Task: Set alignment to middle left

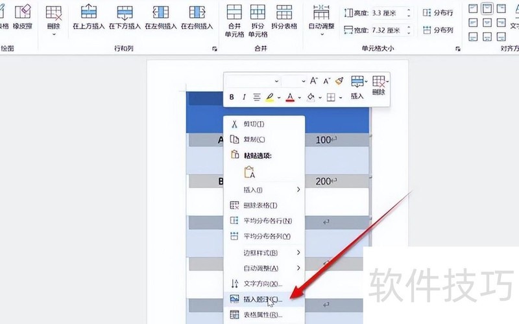Action: (x=473, y=23)
